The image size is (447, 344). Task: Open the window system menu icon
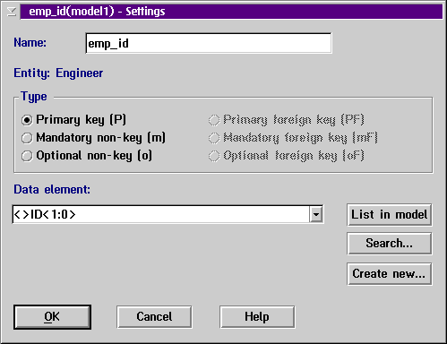[12, 12]
